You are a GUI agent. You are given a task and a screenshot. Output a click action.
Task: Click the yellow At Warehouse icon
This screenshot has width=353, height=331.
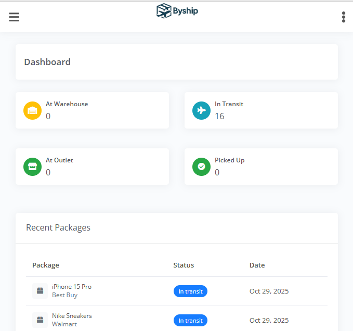point(32,110)
